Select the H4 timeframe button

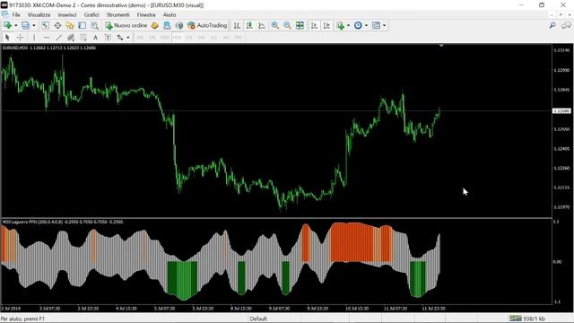[202, 38]
